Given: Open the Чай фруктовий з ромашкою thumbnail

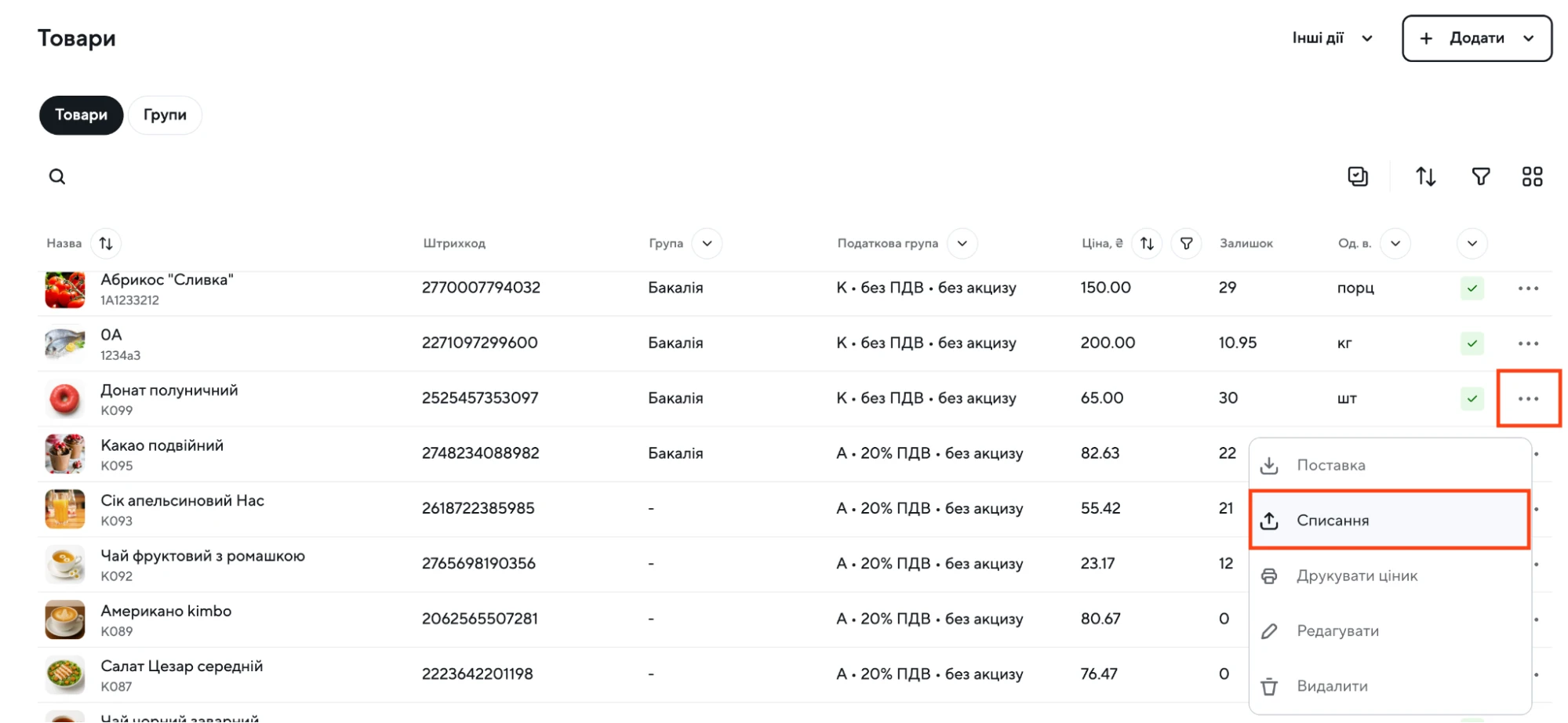Looking at the screenshot, I should pyautogui.click(x=65, y=565).
